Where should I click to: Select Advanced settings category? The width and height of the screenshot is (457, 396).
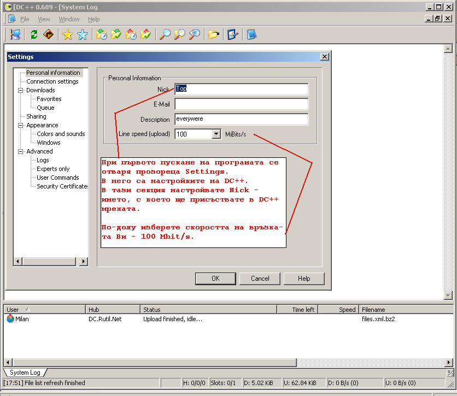(40, 151)
